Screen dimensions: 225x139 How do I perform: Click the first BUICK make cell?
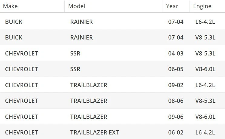(14, 22)
